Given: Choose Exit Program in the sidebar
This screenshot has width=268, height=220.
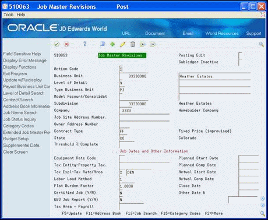Looking at the screenshot, I should [15, 74].
